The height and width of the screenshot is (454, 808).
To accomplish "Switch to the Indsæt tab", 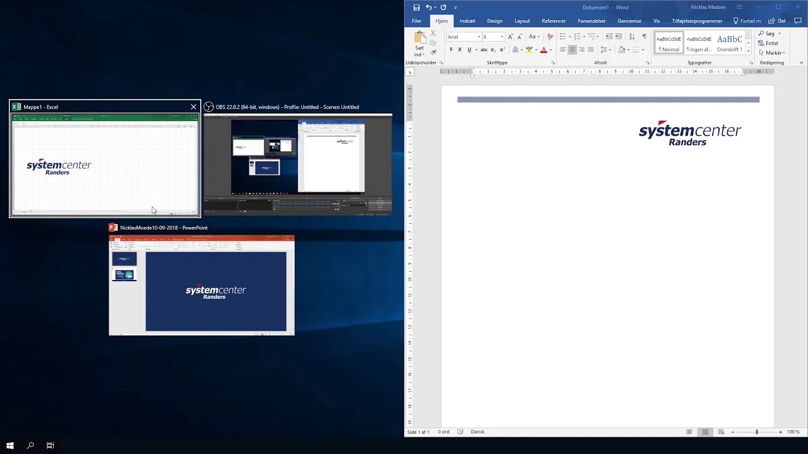I will (467, 21).
